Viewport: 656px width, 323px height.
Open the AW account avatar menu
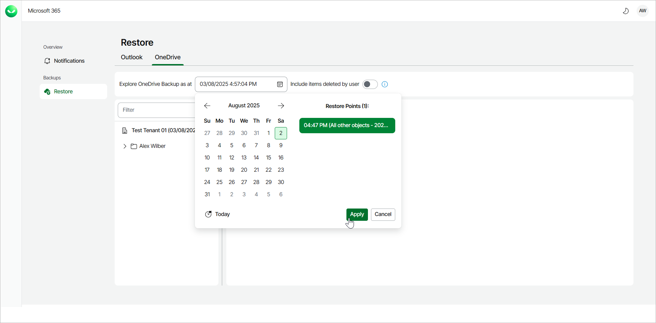click(643, 11)
